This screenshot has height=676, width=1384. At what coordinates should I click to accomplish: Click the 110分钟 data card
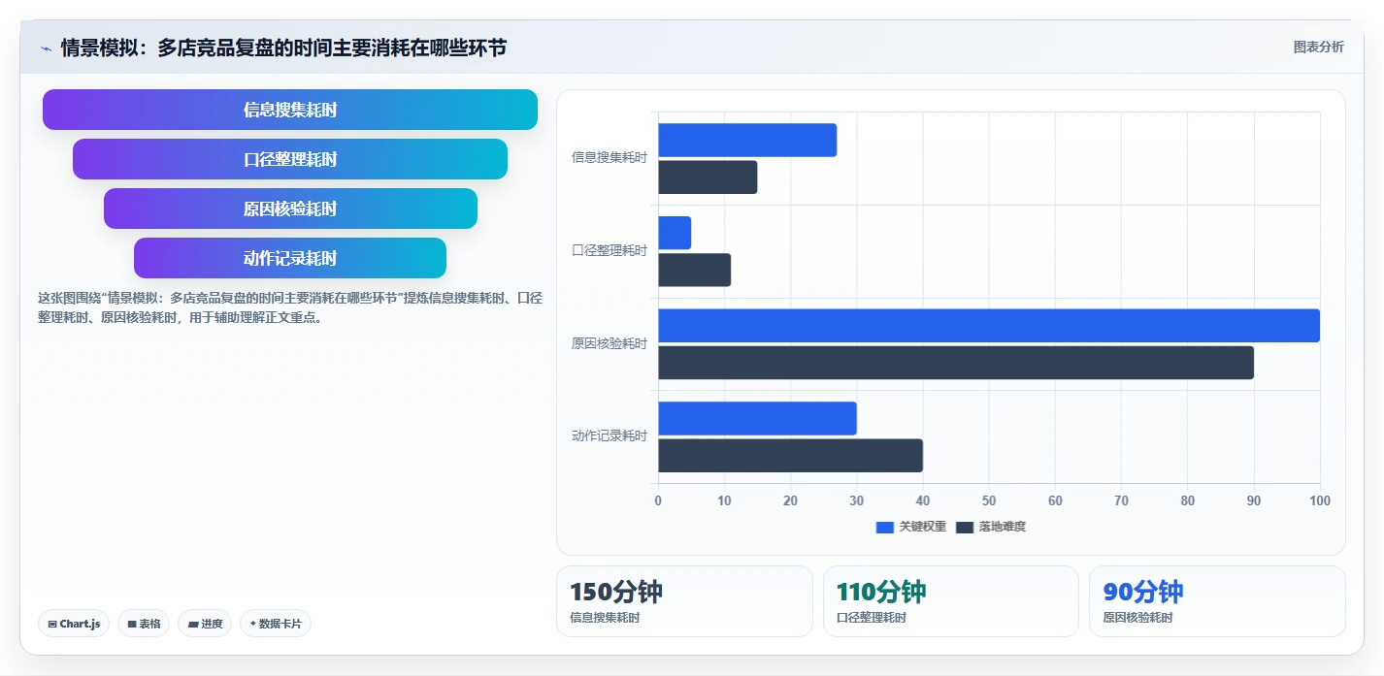[x=951, y=601]
